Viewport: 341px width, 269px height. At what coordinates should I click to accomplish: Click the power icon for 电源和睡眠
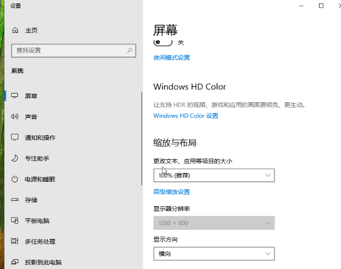click(x=14, y=179)
